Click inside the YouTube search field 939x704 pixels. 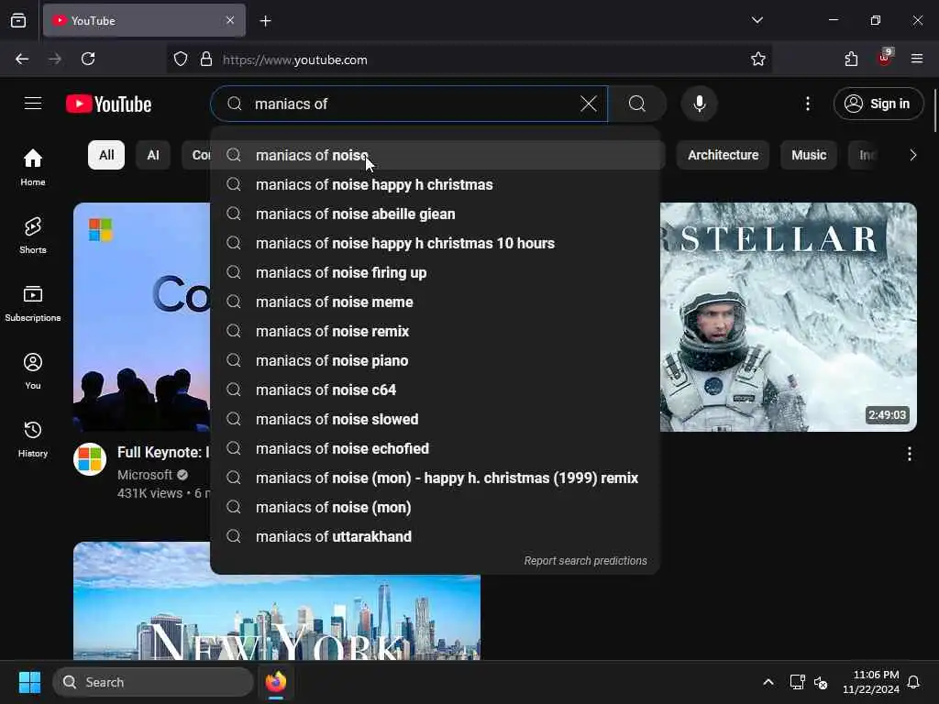409,104
